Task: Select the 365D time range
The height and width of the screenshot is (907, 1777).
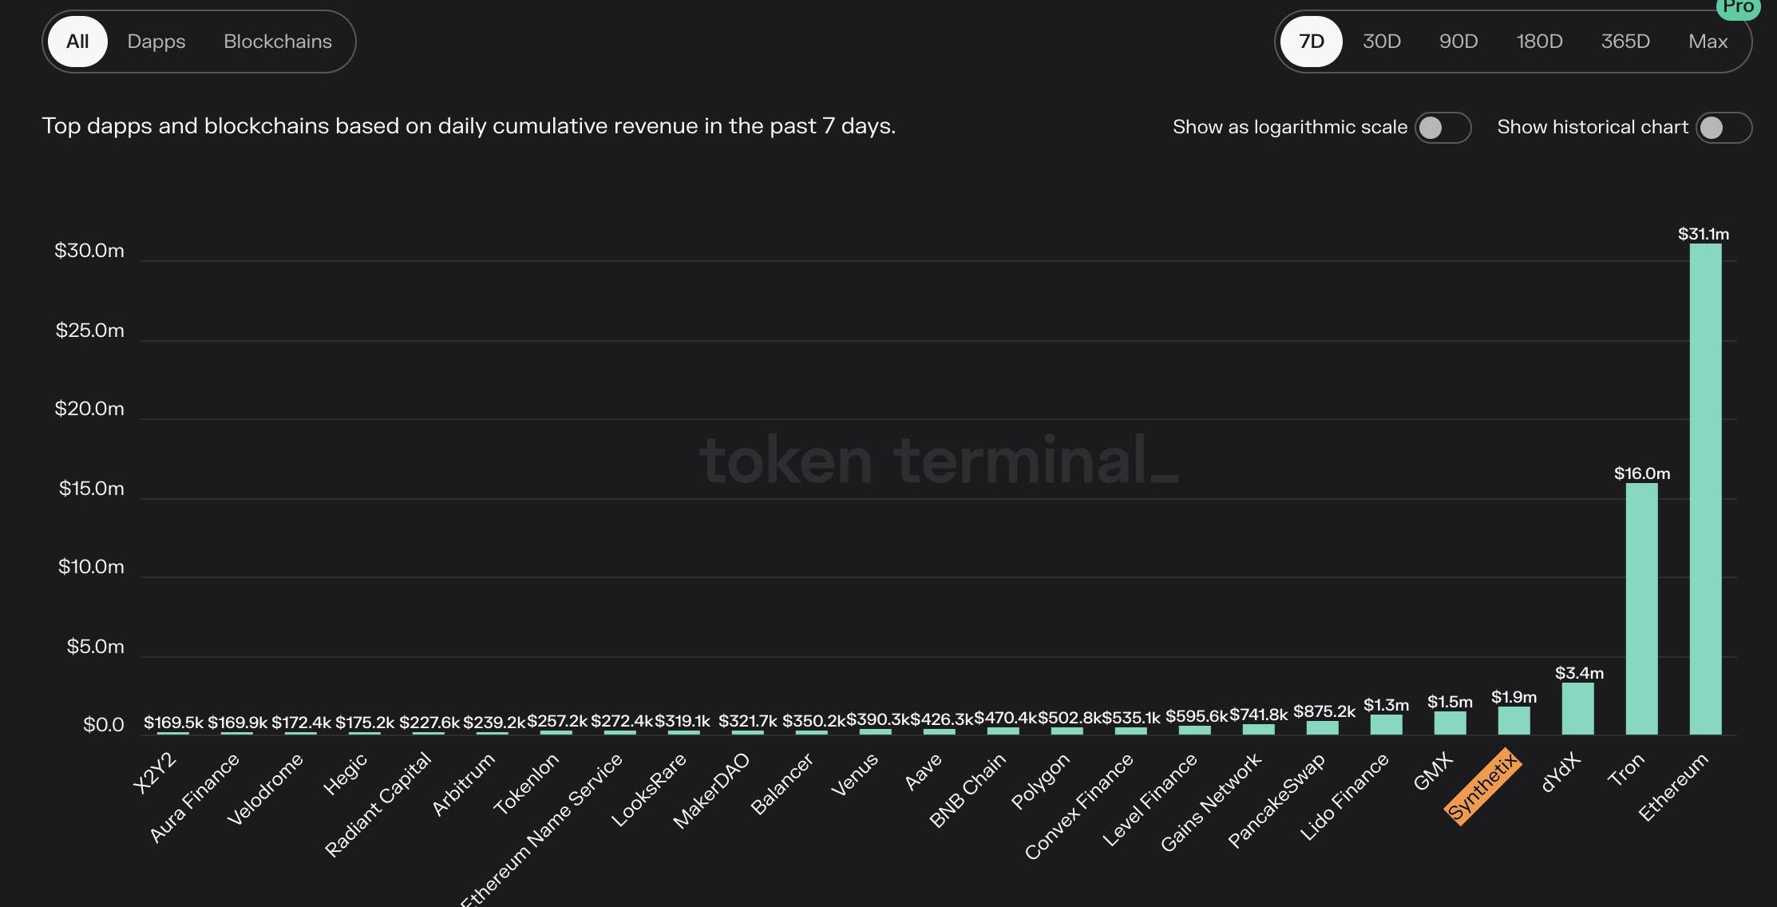Action: pyautogui.click(x=1625, y=42)
